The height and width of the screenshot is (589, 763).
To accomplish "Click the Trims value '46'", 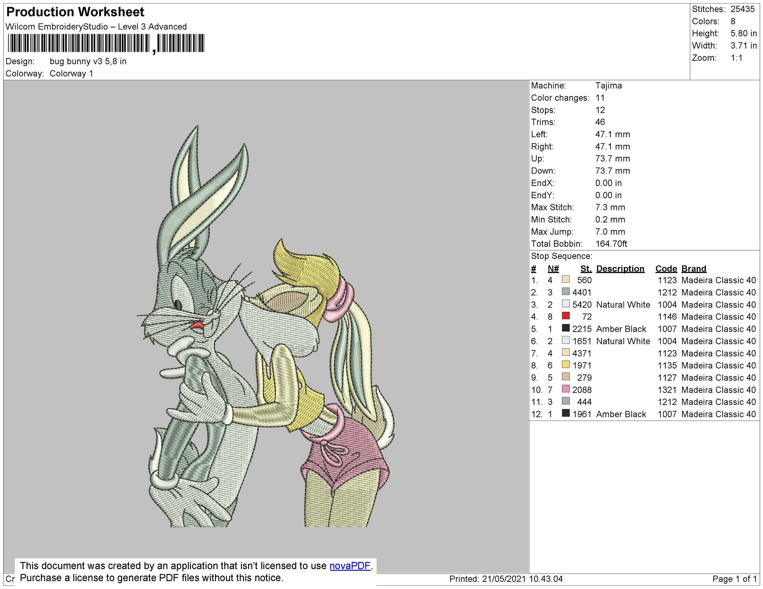I will 600,122.
